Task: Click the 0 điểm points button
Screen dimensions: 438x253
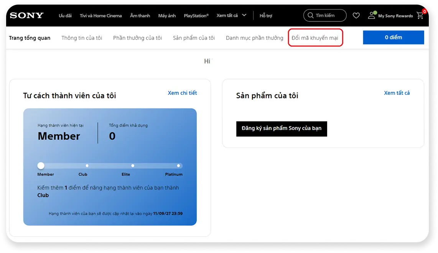Action: [393, 38]
